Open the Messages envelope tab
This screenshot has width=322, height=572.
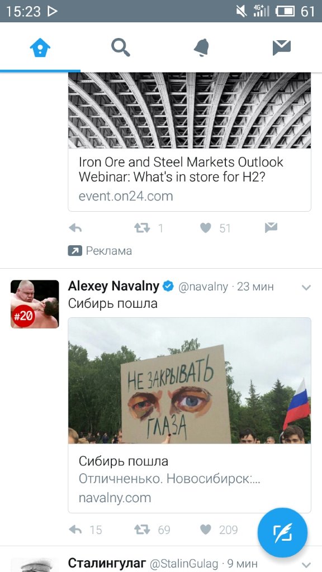(282, 48)
